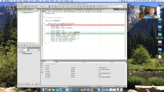Screen dimensions: 164x92
Task: Open Zoom app from the dock
Action: point(88,90)
